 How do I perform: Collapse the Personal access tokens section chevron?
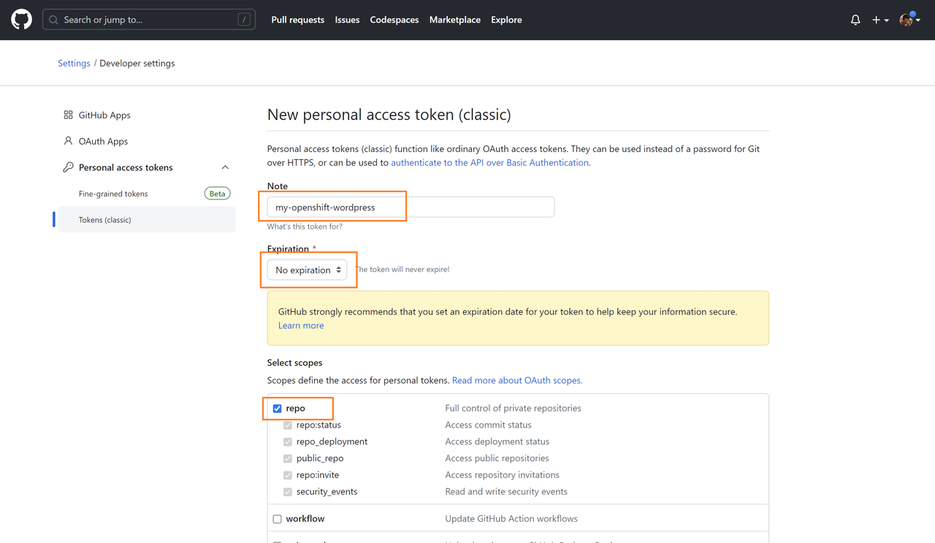pos(225,167)
